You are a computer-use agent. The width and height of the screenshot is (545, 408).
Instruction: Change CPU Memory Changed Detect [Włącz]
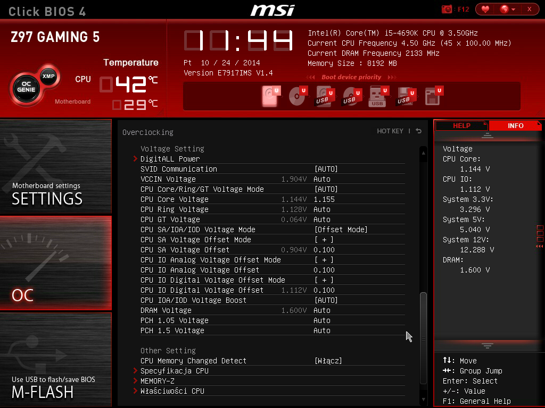pos(328,361)
